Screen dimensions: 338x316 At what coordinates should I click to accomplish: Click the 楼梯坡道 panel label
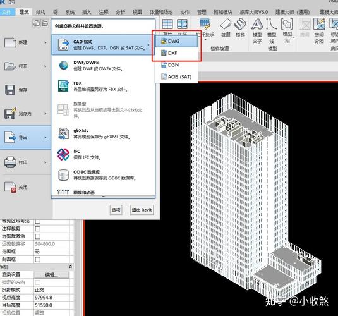pos(219,48)
